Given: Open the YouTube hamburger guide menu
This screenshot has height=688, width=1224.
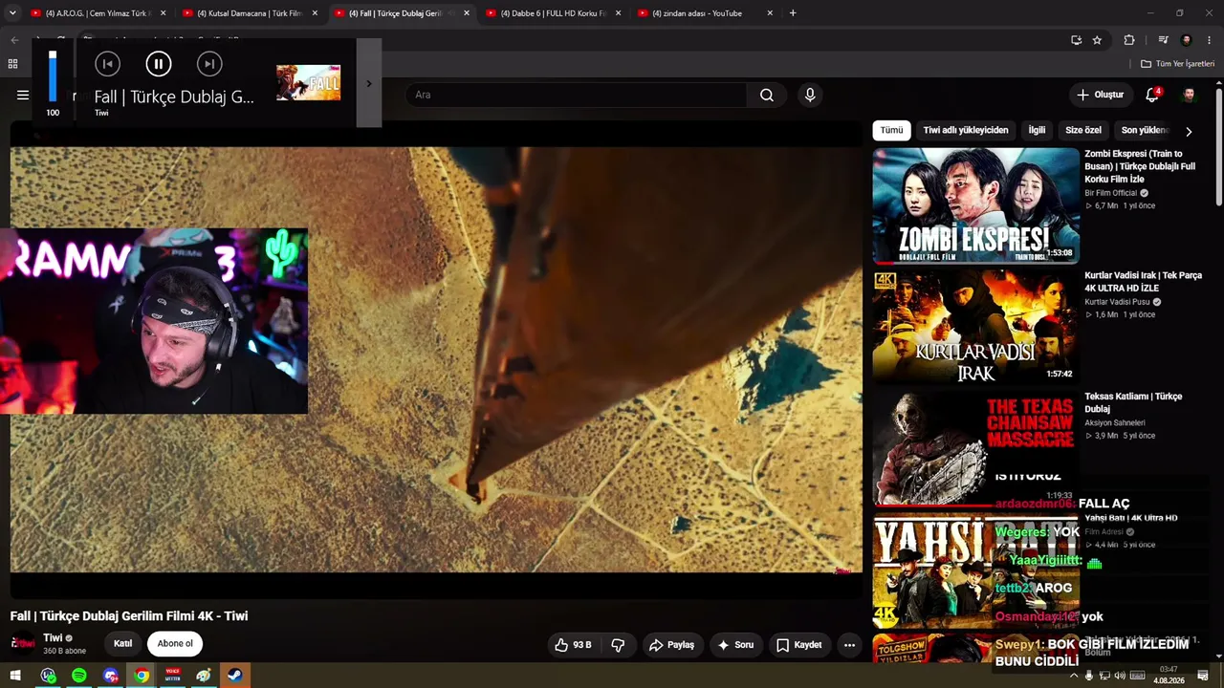Looking at the screenshot, I should click(x=23, y=95).
